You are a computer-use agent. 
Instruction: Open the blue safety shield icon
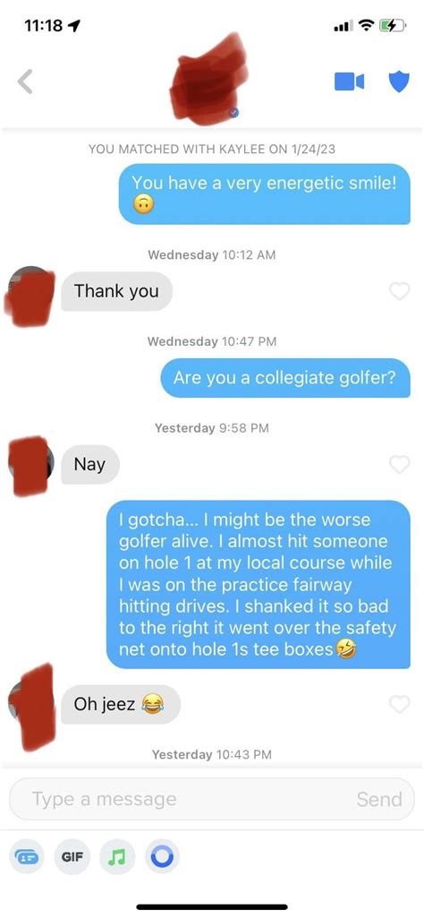400,82
